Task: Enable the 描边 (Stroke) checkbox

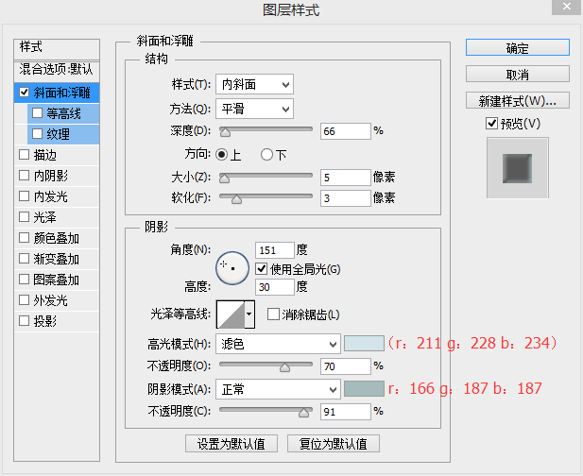Action: [25, 155]
